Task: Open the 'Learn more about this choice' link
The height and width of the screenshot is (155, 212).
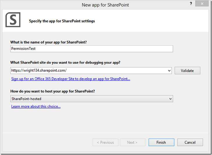Action: [x=36, y=106]
